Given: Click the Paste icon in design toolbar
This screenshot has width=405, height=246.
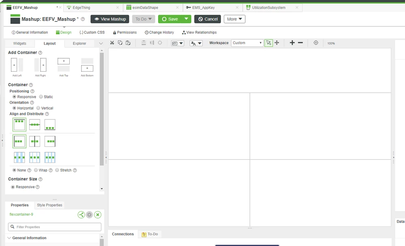Looking at the screenshot, I should 128,43.
